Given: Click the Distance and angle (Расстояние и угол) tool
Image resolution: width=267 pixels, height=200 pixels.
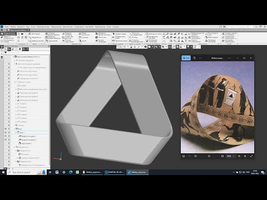Looking at the screenshot, I should click(x=211, y=34).
